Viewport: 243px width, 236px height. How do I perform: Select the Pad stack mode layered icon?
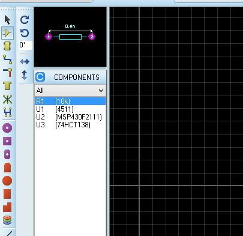click(x=7, y=220)
